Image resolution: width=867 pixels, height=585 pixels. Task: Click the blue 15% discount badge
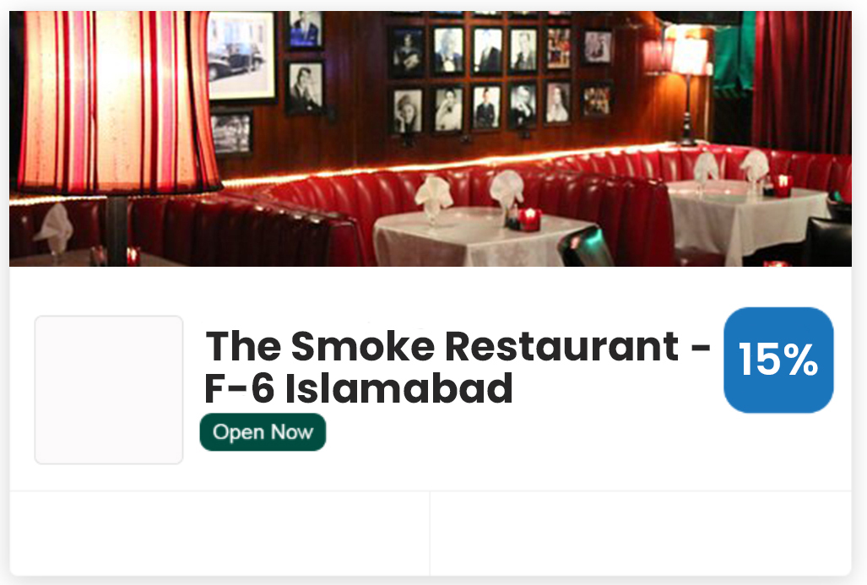coord(778,360)
